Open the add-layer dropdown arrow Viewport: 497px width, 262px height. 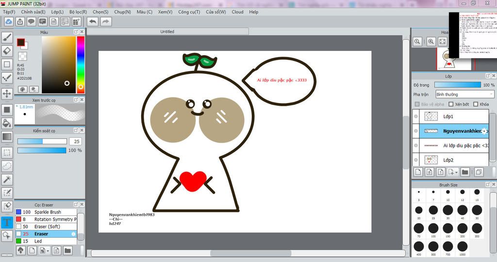(456, 172)
